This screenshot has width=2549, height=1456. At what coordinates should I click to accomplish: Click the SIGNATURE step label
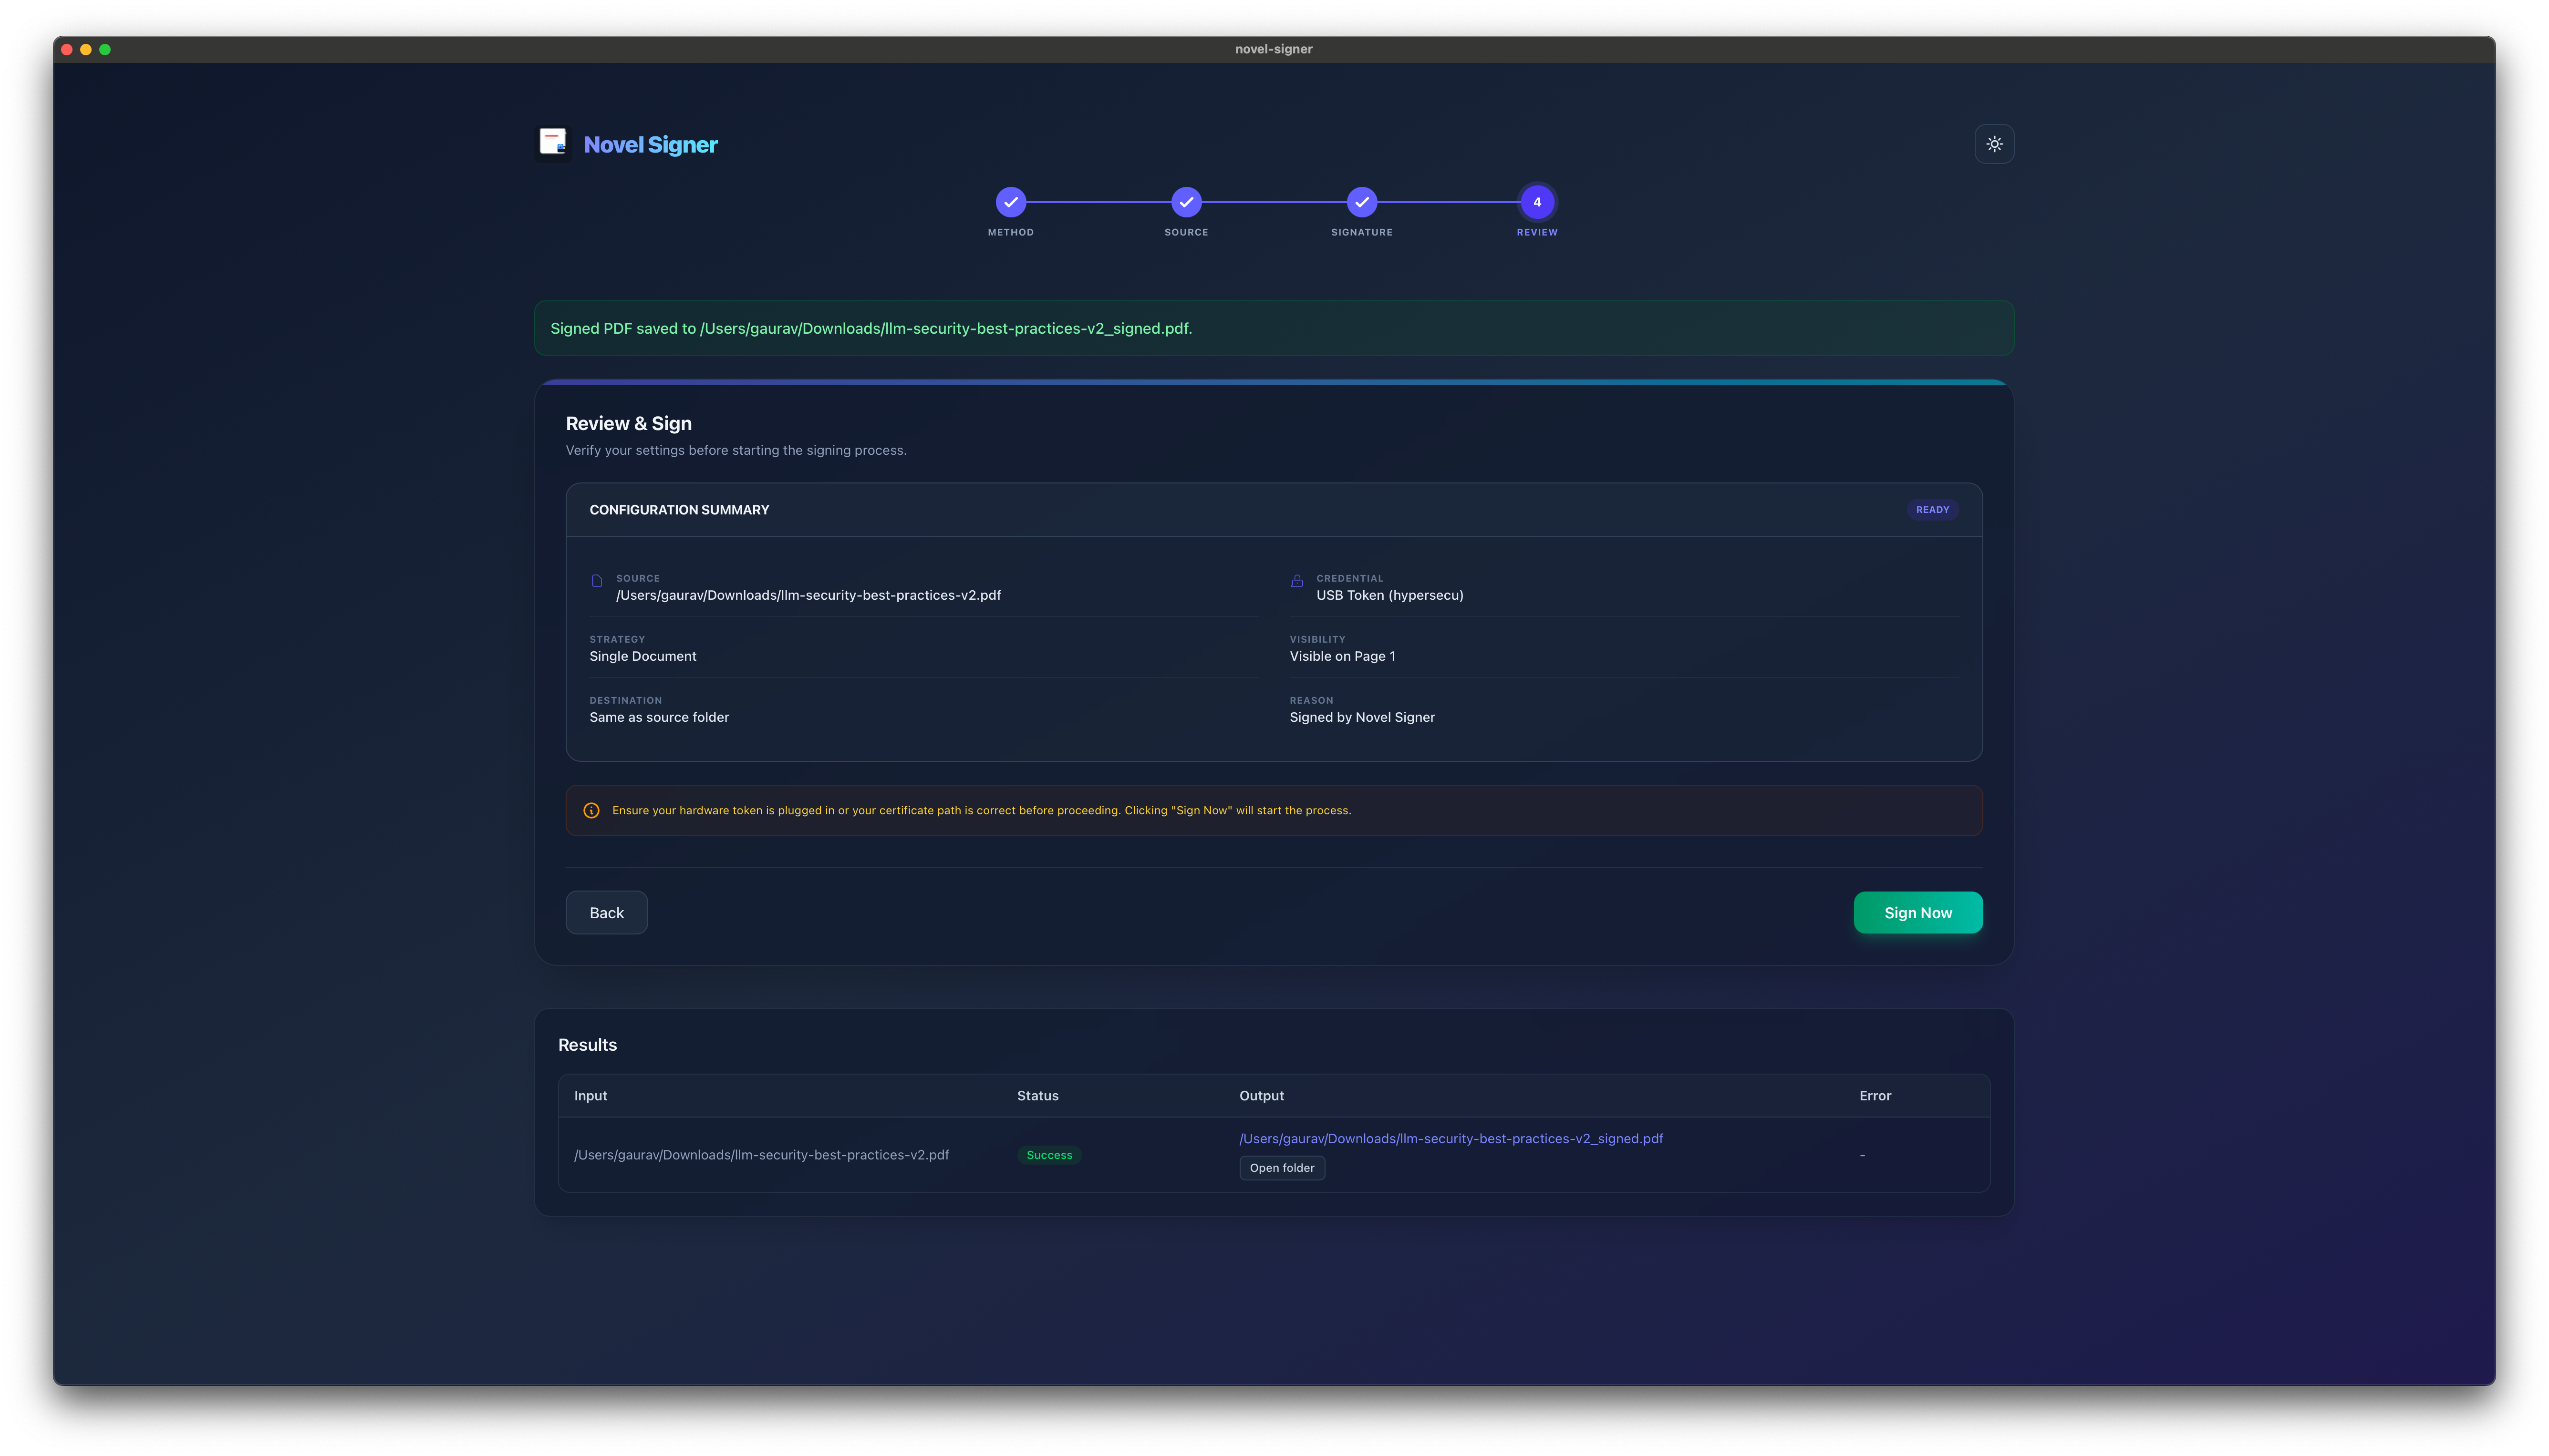tap(1361, 232)
